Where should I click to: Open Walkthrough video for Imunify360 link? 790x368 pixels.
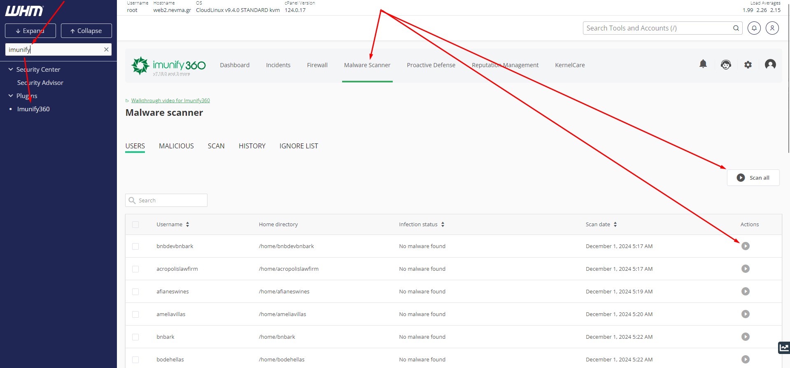170,101
